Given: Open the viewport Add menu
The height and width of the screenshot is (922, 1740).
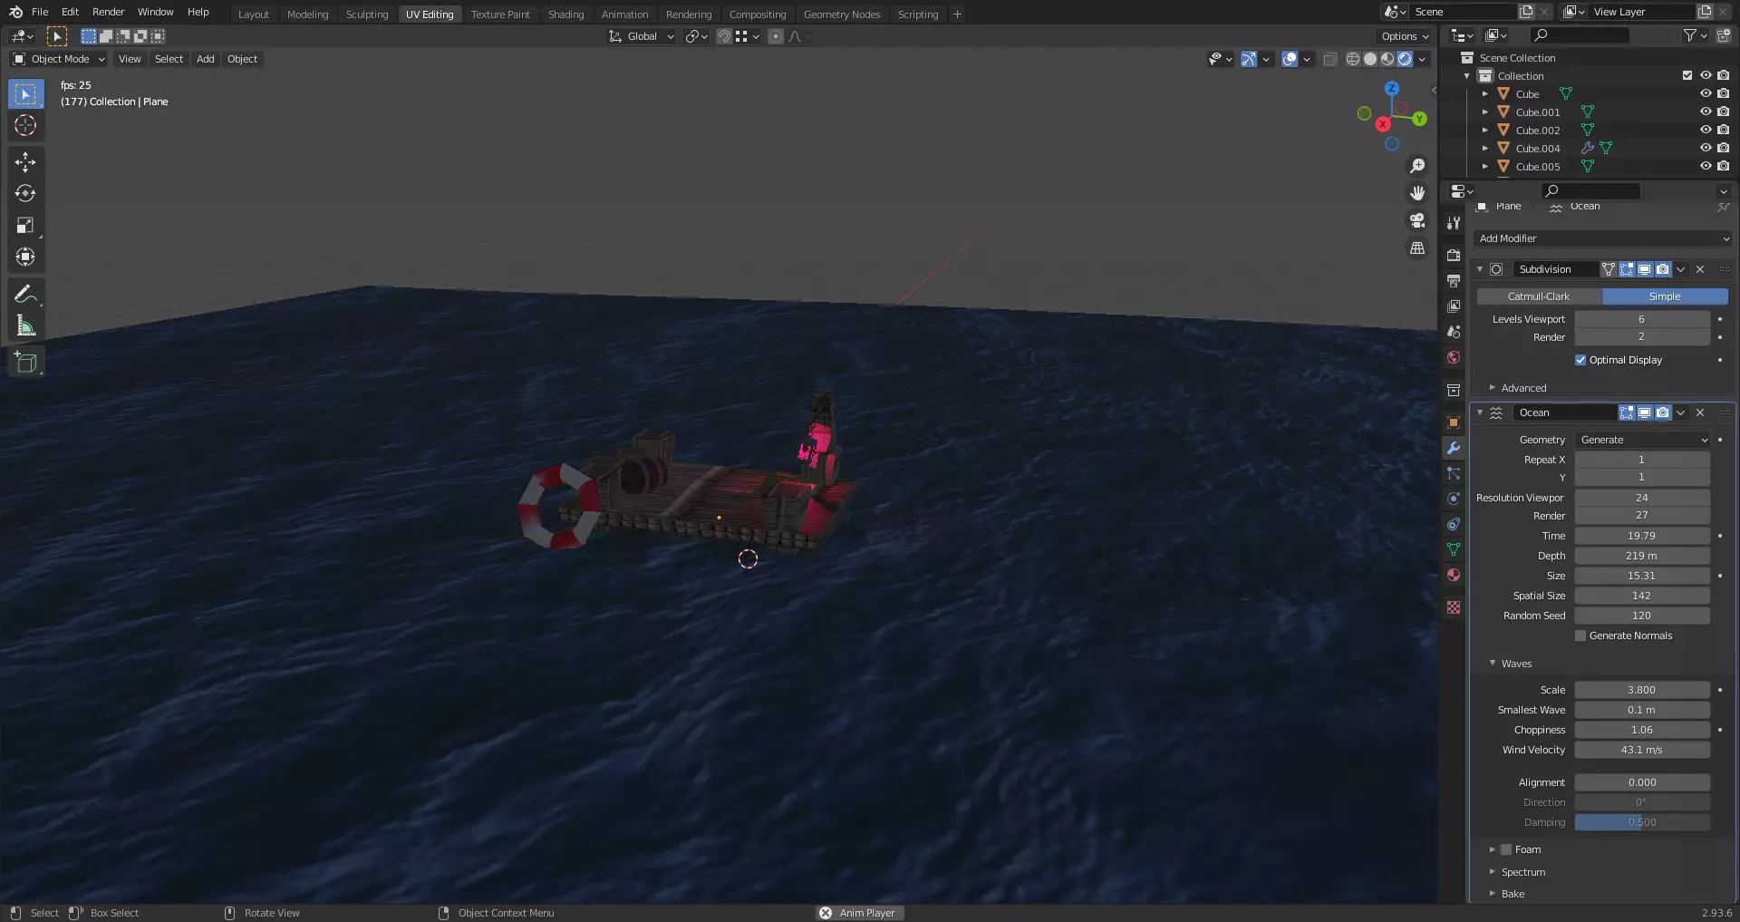Looking at the screenshot, I should point(206,59).
